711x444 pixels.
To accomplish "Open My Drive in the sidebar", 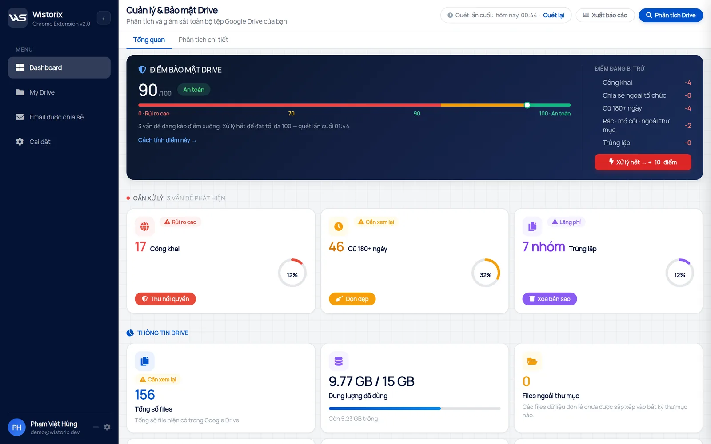I will (x=59, y=92).
